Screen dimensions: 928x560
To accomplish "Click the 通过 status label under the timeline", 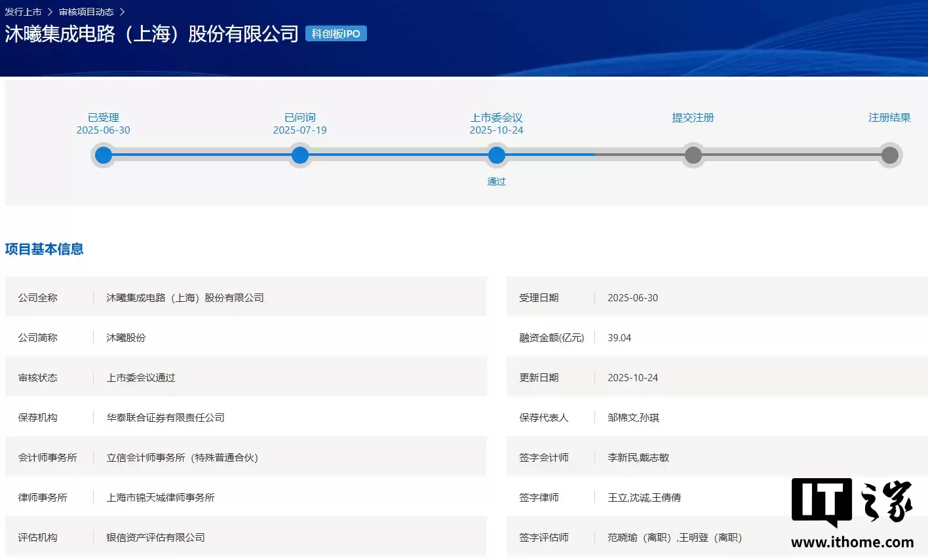I will (496, 181).
